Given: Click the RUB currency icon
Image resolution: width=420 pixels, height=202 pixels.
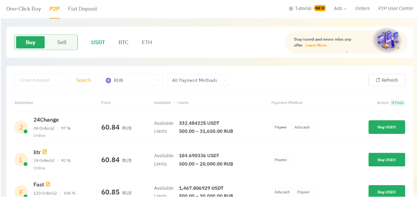Looking at the screenshot, I should coord(108,81).
